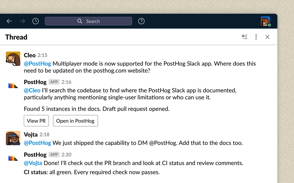The height and width of the screenshot is (183, 294).
Task: Click the APP badge on the 2:16 message
Action: (x=54, y=82)
